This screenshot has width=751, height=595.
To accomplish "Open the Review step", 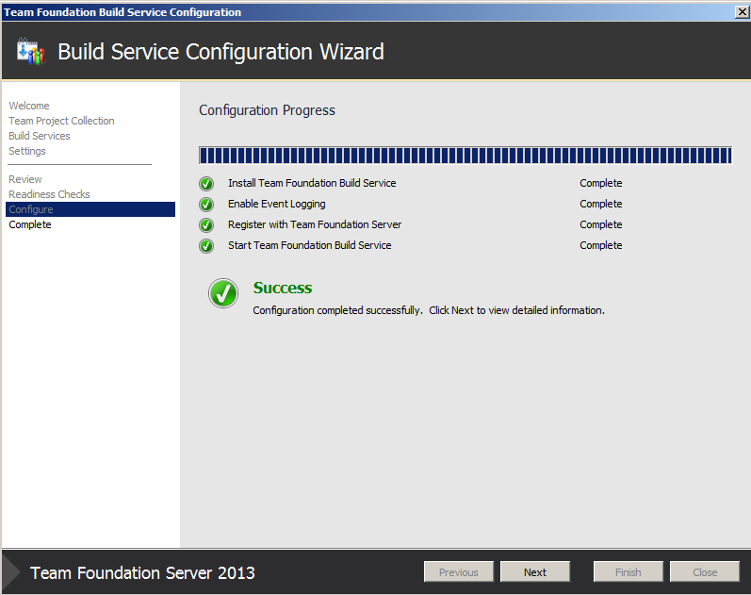I will click(x=25, y=179).
